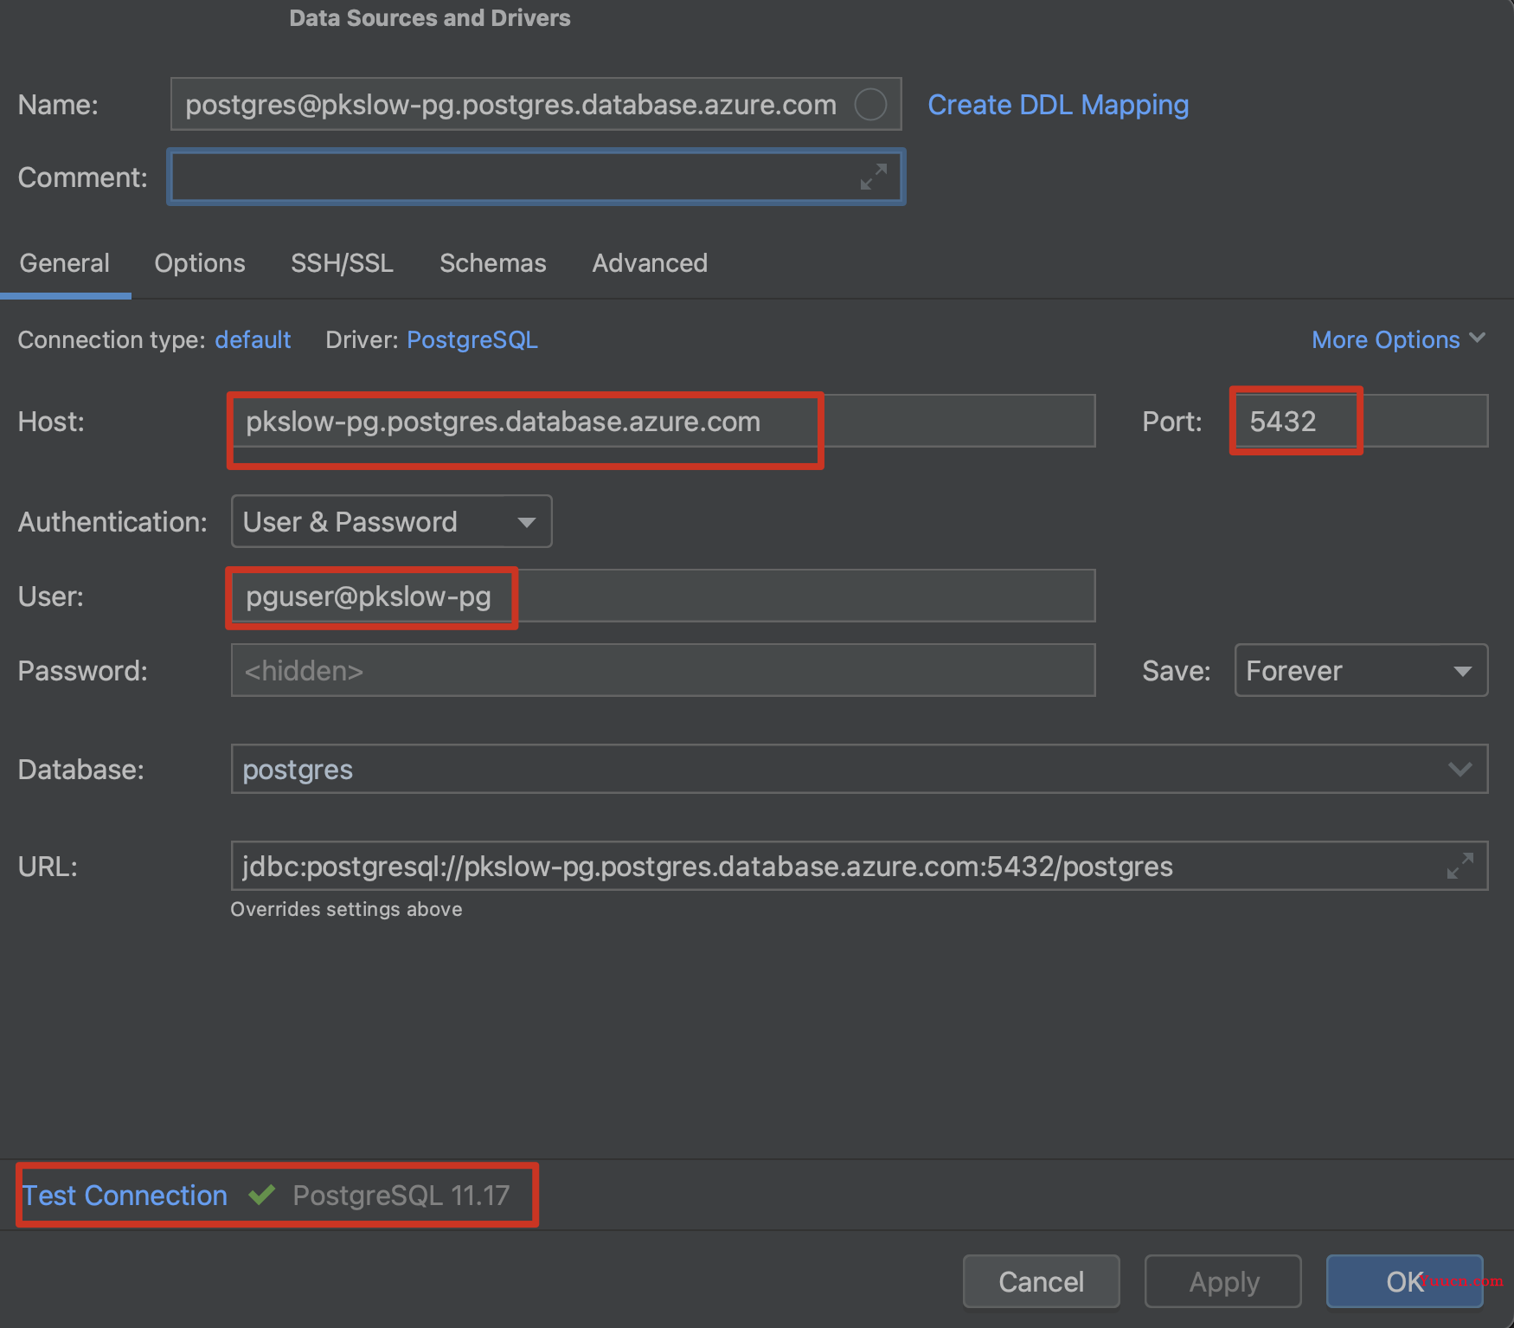Click the User field with pguser@pkslow-pg
The image size is (1514, 1328).
pos(663,596)
